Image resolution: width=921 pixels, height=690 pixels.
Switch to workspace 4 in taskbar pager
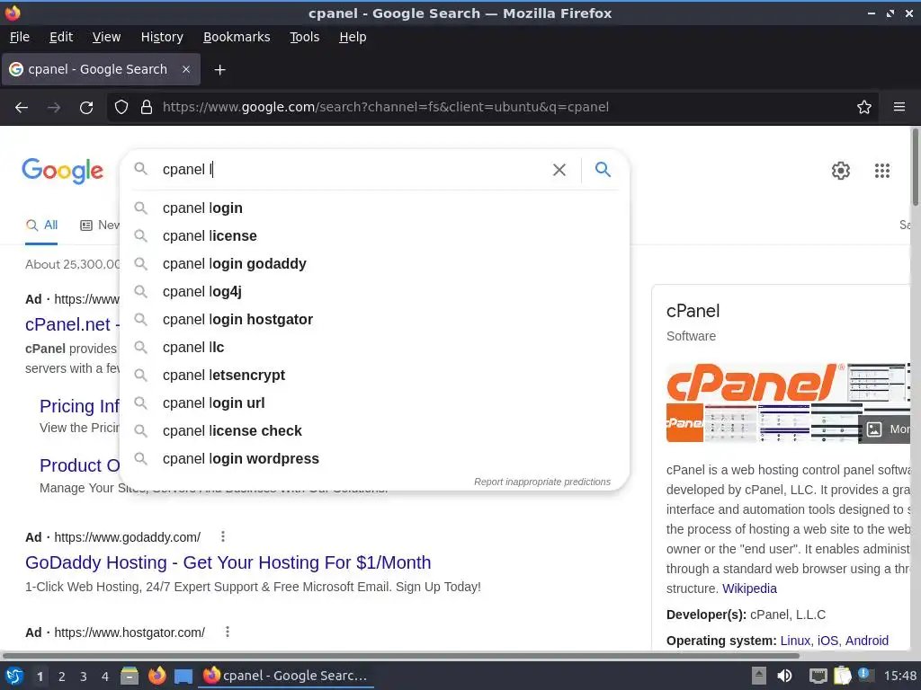[105, 677]
